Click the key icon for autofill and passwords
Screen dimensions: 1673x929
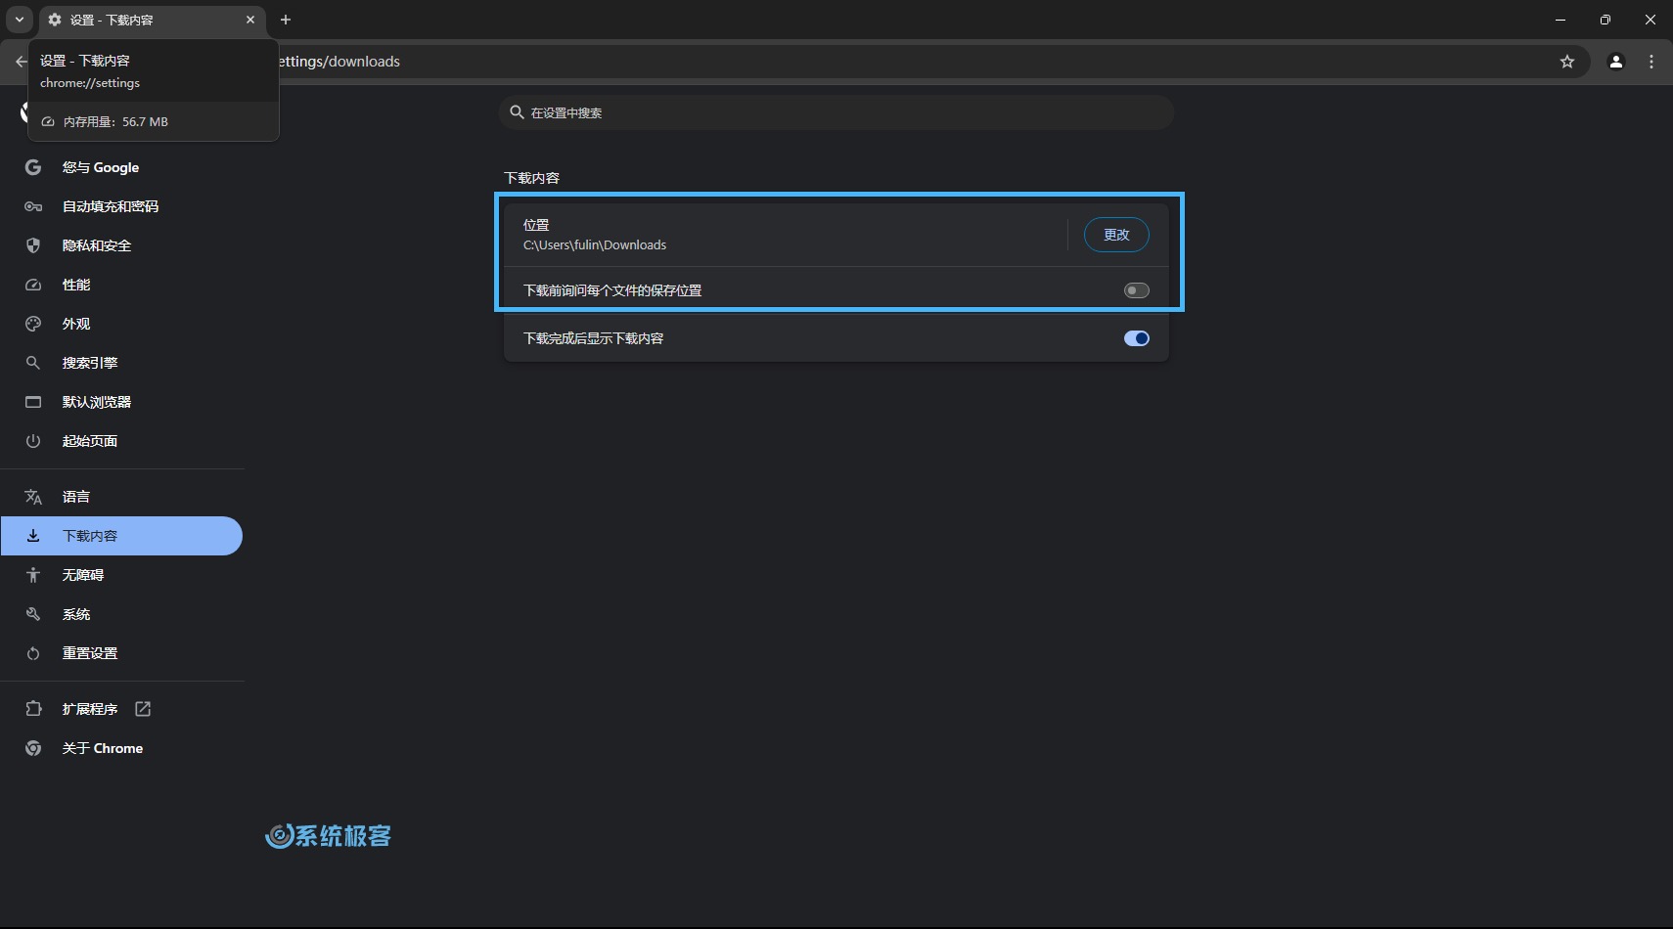(x=33, y=206)
